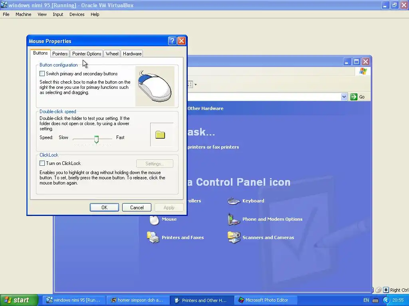Screen dimensions: 409x306
Task: Open the VirtualBox Help menu
Action: click(95, 14)
